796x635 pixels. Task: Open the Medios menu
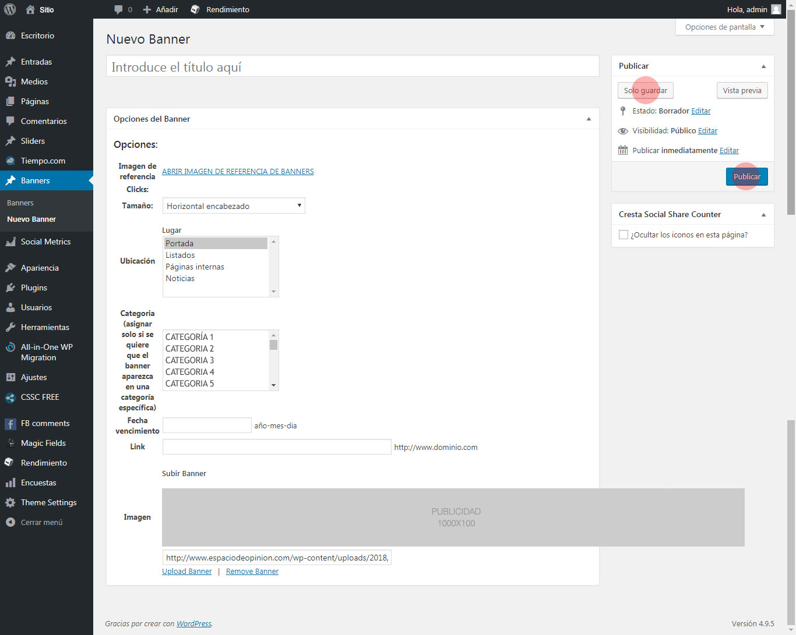pyautogui.click(x=34, y=81)
